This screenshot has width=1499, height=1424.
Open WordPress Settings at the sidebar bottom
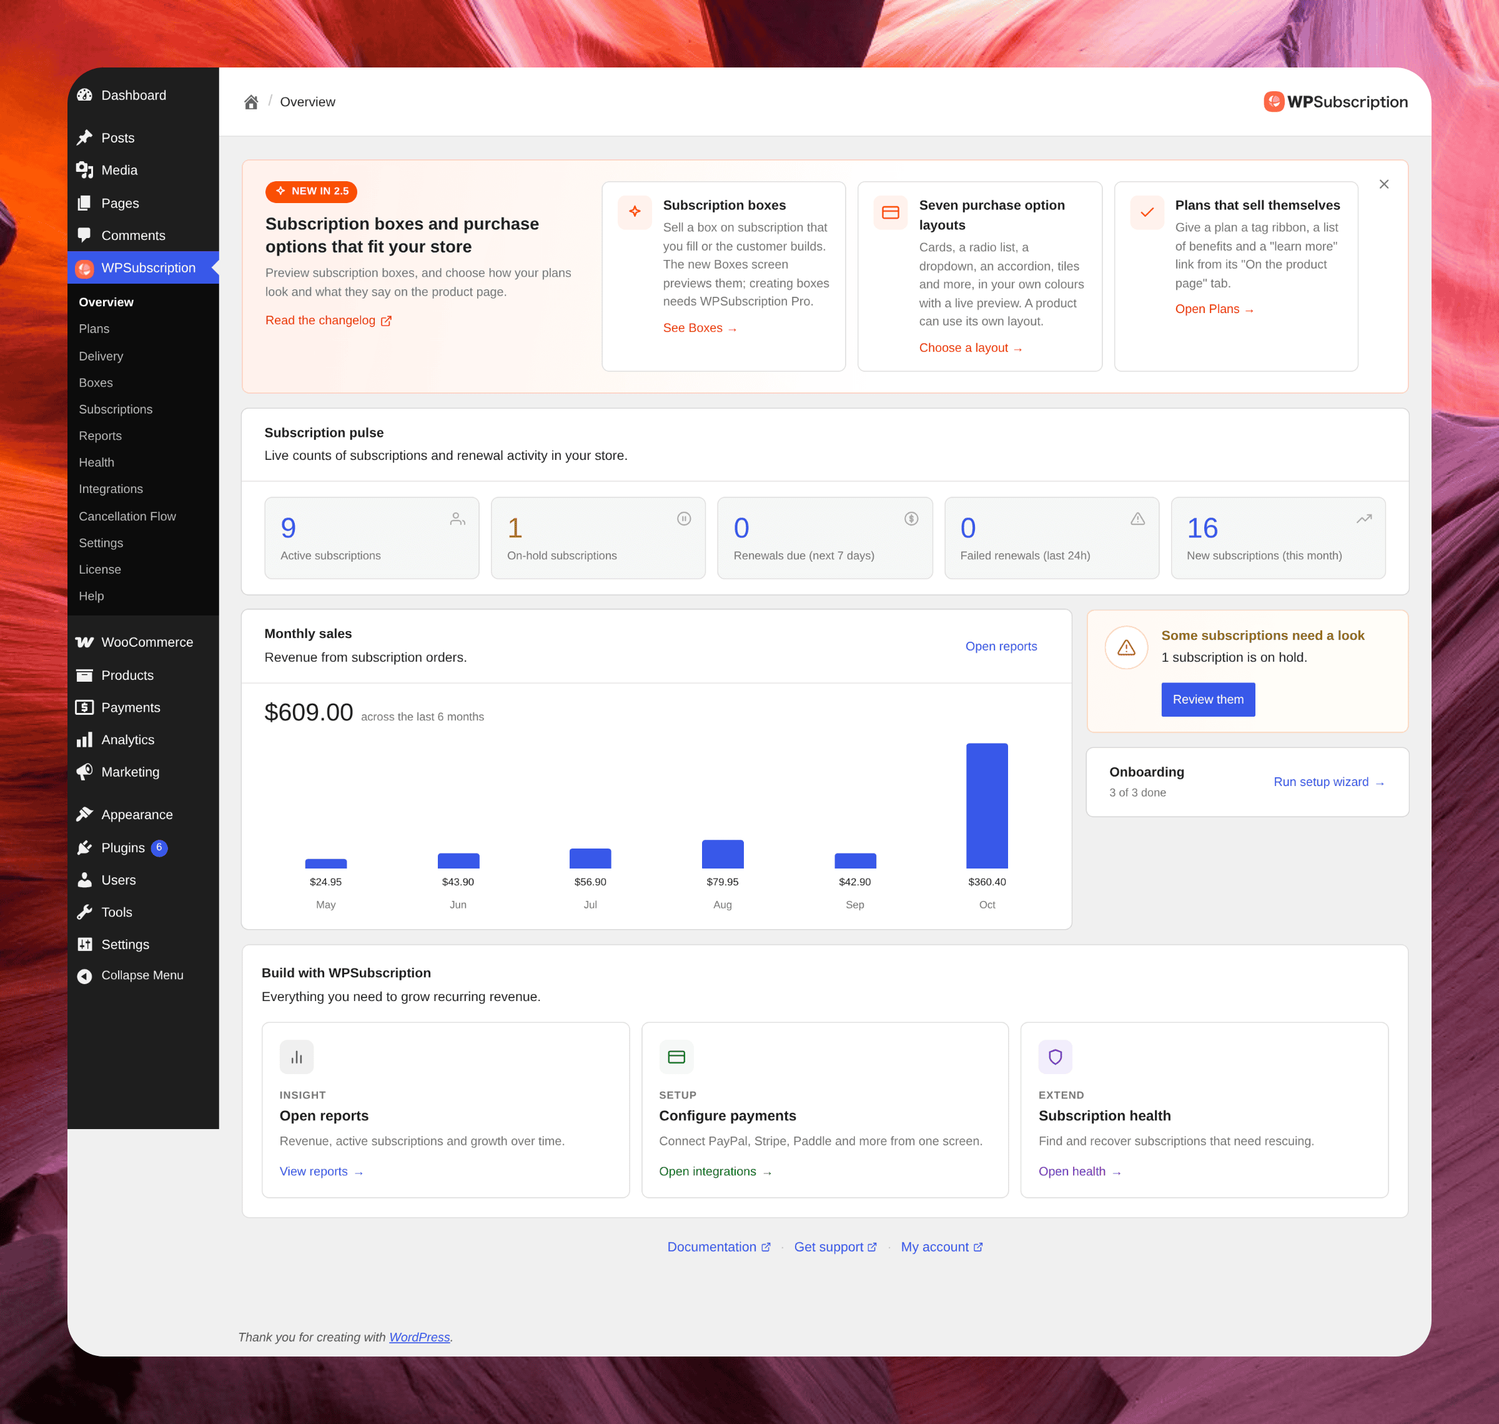[144, 944]
